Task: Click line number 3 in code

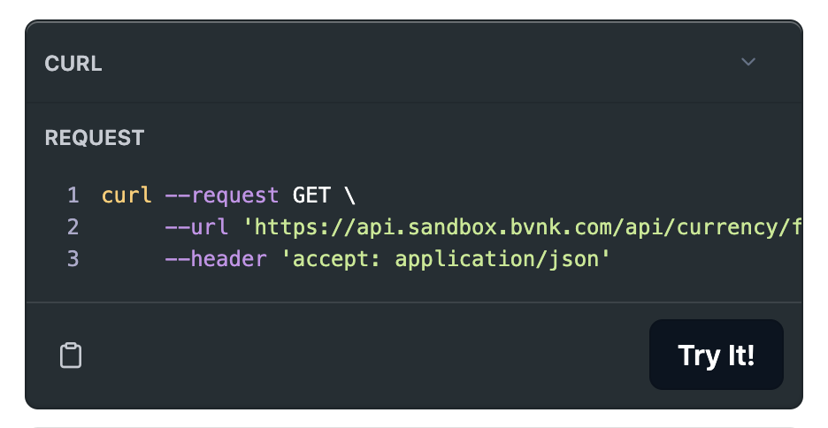Action: coord(73,259)
